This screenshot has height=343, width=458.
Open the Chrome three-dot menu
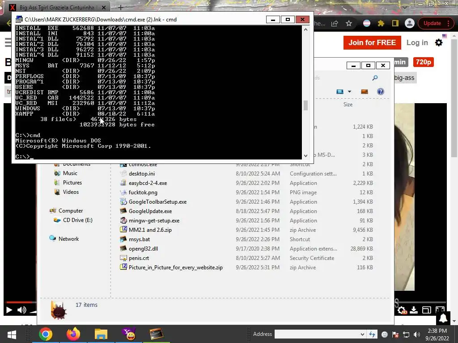pos(448,23)
